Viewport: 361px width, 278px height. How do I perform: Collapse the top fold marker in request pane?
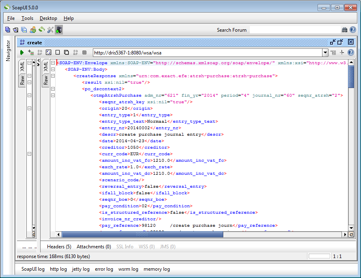pos(30,63)
